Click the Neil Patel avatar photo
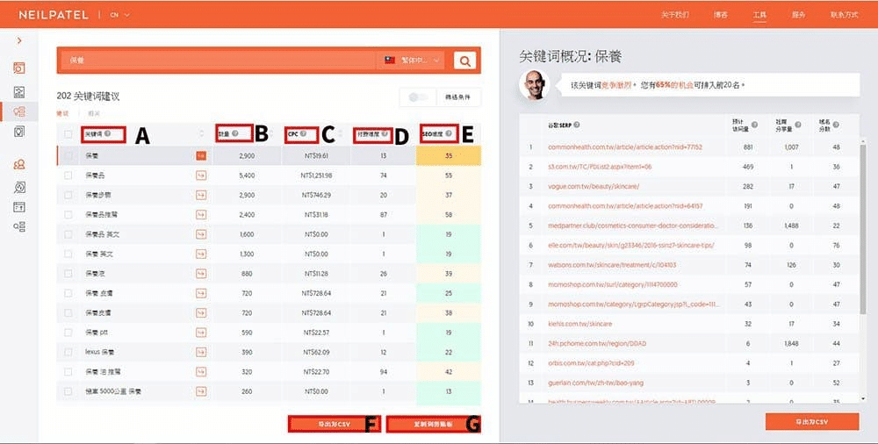Viewport: 878px width, 444px height. (534, 85)
